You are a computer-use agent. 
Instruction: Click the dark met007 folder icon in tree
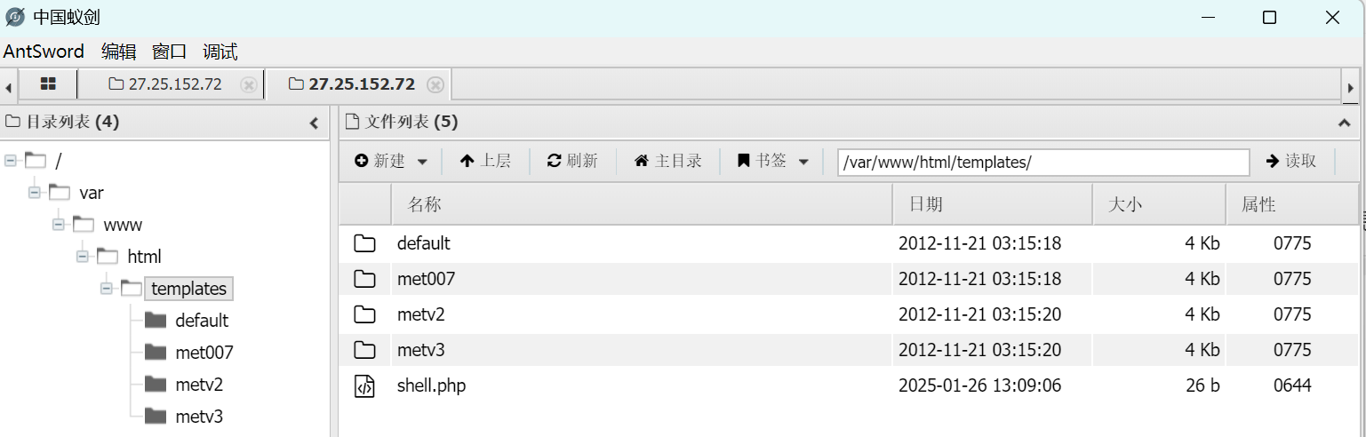tap(156, 353)
